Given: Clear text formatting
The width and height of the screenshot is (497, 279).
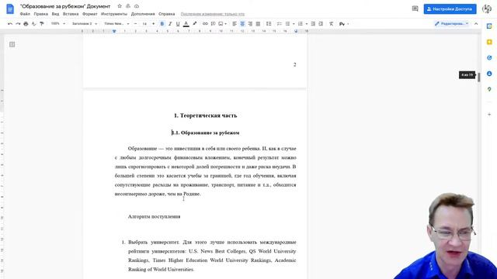Looking at the screenshot, I should pyautogui.click(x=332, y=24).
